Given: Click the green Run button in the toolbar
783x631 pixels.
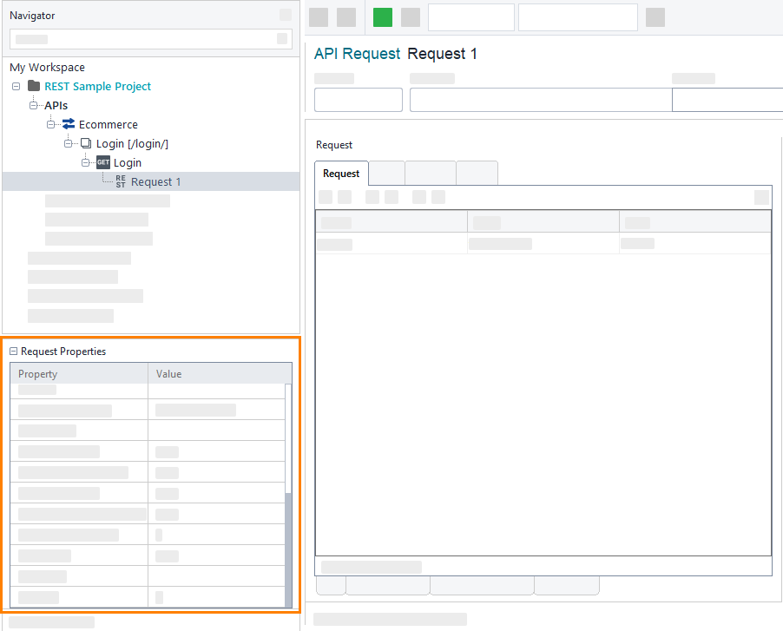Looking at the screenshot, I should tap(382, 16).
